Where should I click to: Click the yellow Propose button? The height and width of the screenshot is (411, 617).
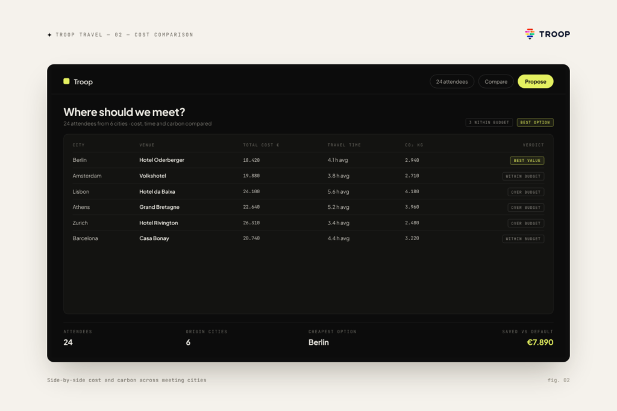click(x=536, y=81)
